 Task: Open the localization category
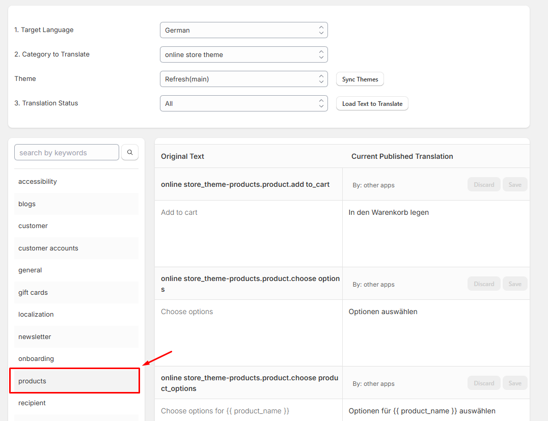click(76, 315)
